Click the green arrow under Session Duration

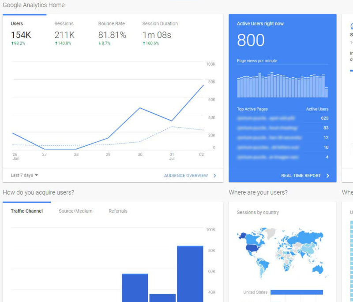coord(144,43)
